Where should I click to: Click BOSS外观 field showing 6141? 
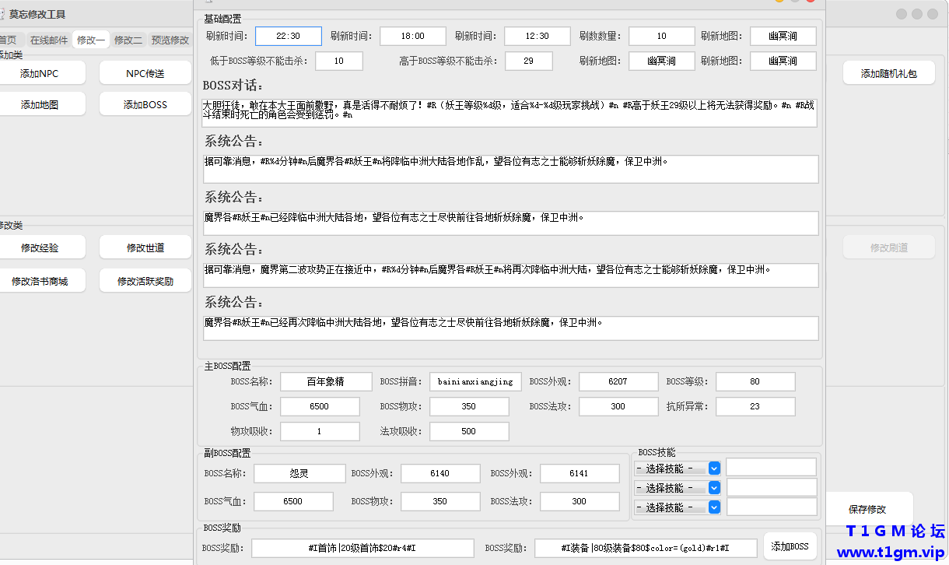click(580, 473)
